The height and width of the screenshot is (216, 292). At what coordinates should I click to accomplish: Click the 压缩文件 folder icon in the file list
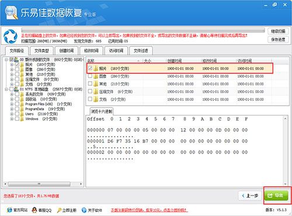(96, 92)
